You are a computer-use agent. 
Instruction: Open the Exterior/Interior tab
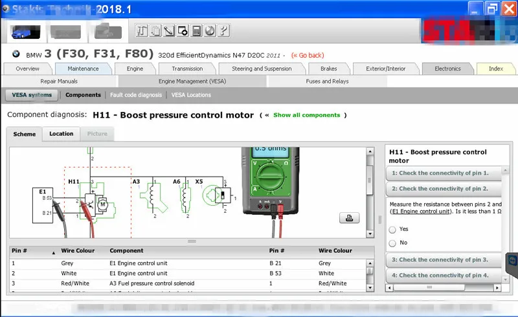click(385, 69)
